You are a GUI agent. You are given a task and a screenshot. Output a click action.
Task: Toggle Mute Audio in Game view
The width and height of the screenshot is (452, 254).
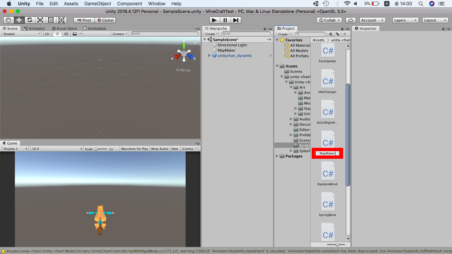(x=160, y=149)
